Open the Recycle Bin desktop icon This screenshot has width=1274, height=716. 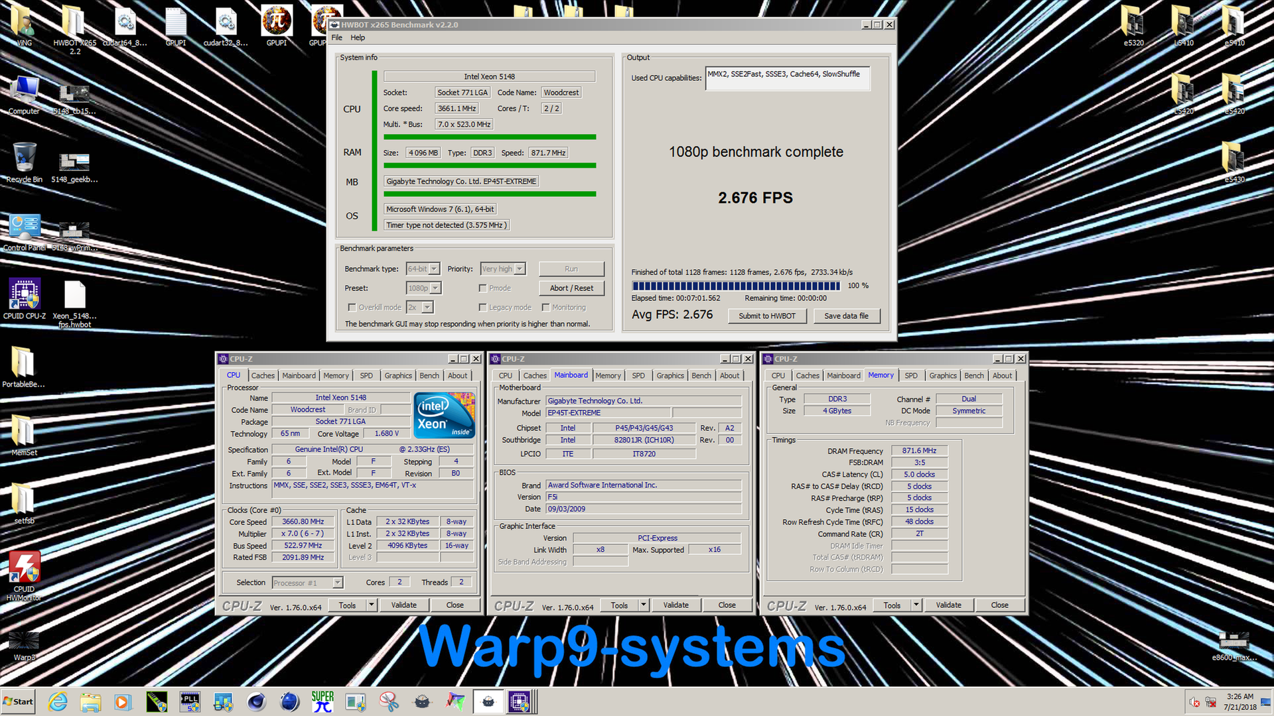pos(25,162)
